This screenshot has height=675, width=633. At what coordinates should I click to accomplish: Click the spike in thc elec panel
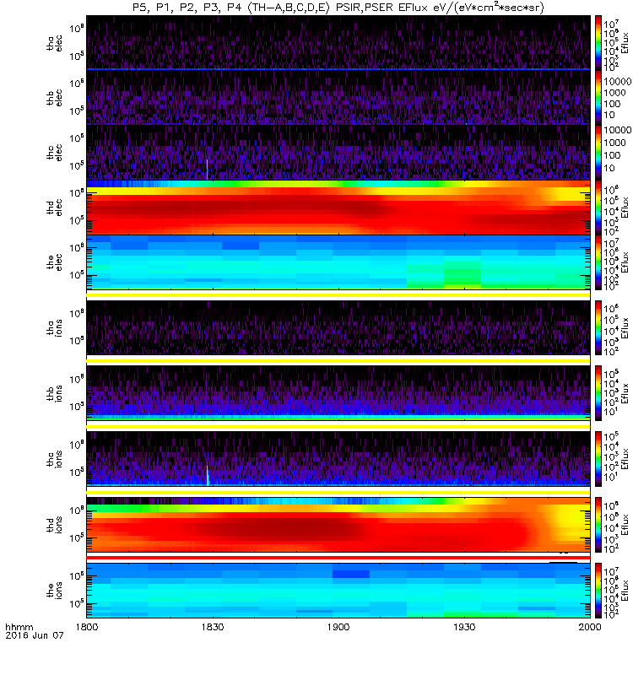pyautogui.click(x=207, y=170)
